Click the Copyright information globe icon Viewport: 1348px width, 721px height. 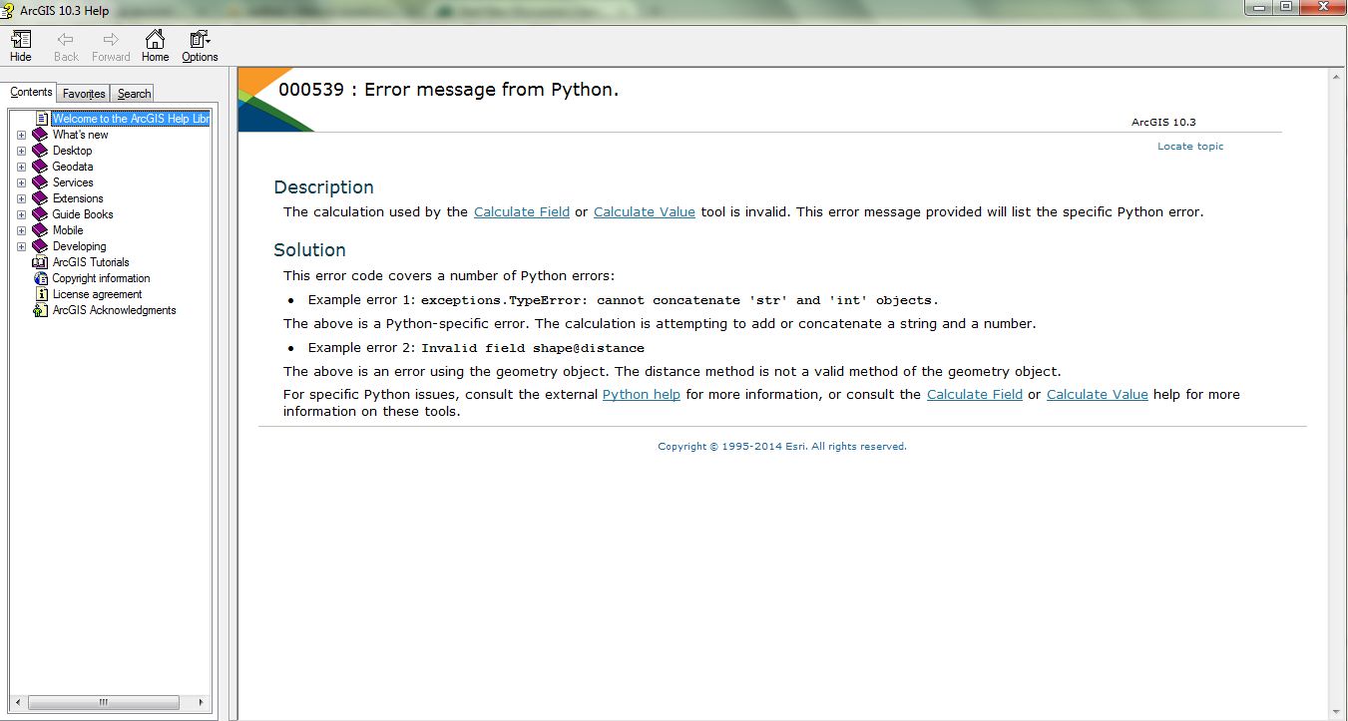coord(41,278)
